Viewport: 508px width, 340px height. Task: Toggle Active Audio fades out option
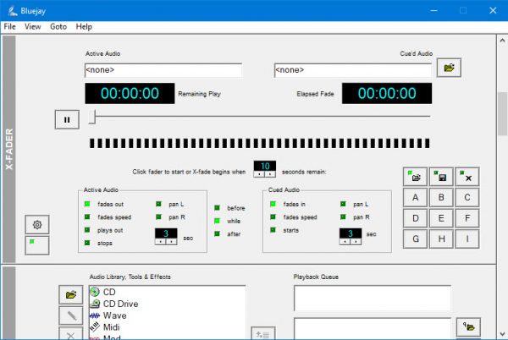click(x=87, y=204)
